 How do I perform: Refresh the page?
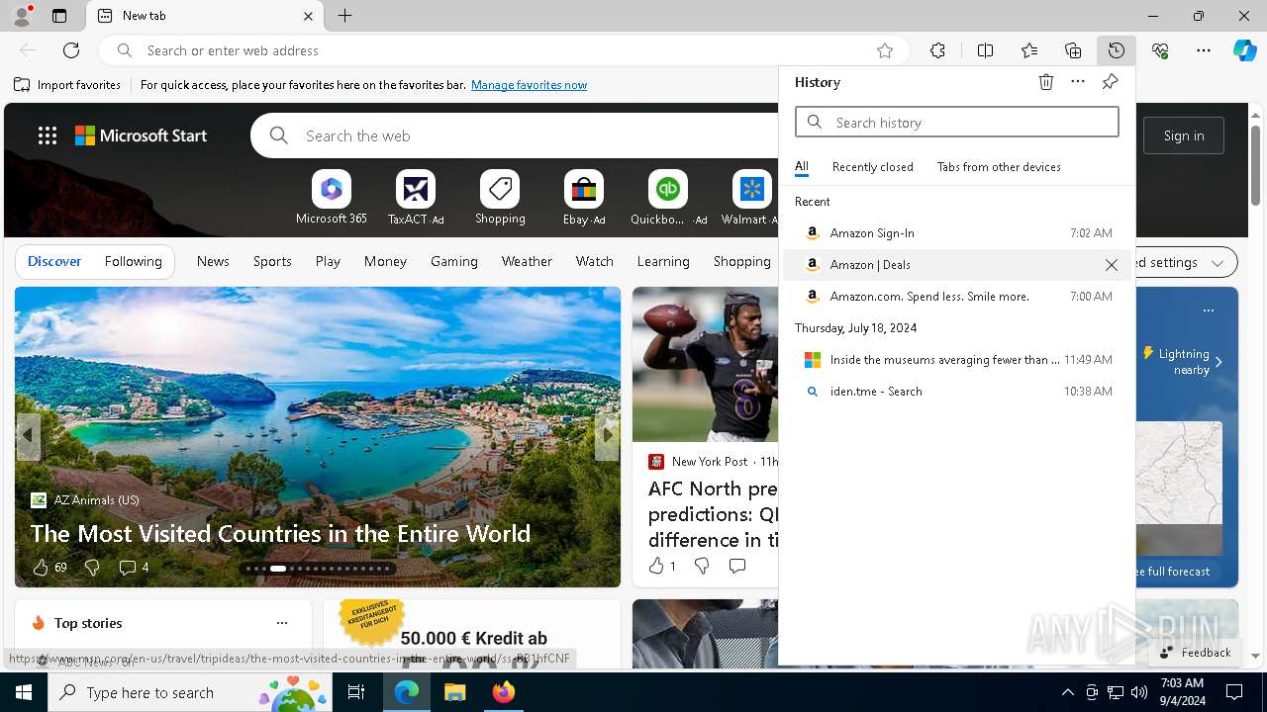[x=71, y=50]
